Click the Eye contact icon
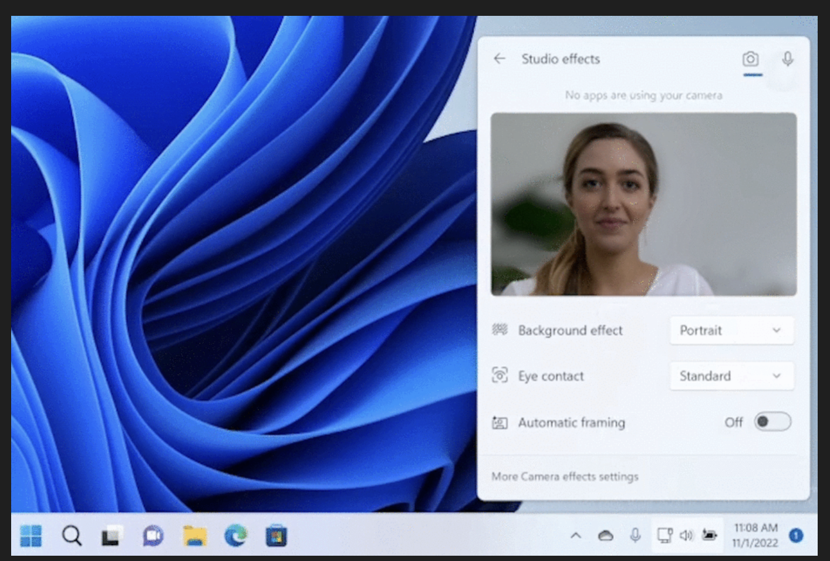 click(x=500, y=376)
